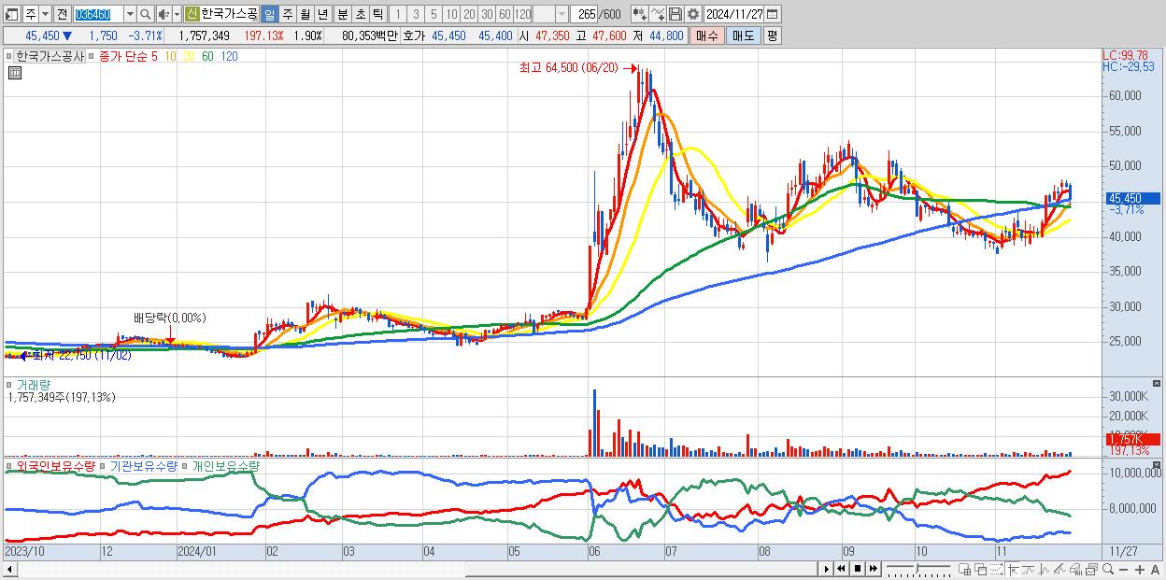This screenshot has width=1166, height=580.
Task: Click the magnifier stock search icon
Action: coord(146,14)
